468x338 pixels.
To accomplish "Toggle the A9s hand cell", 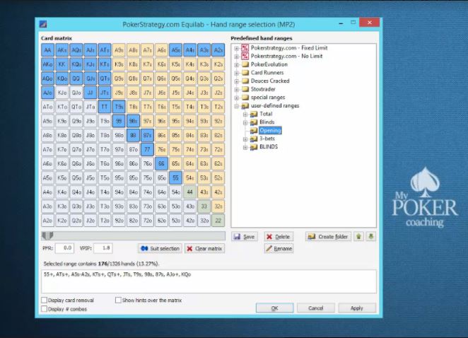I will pos(119,50).
